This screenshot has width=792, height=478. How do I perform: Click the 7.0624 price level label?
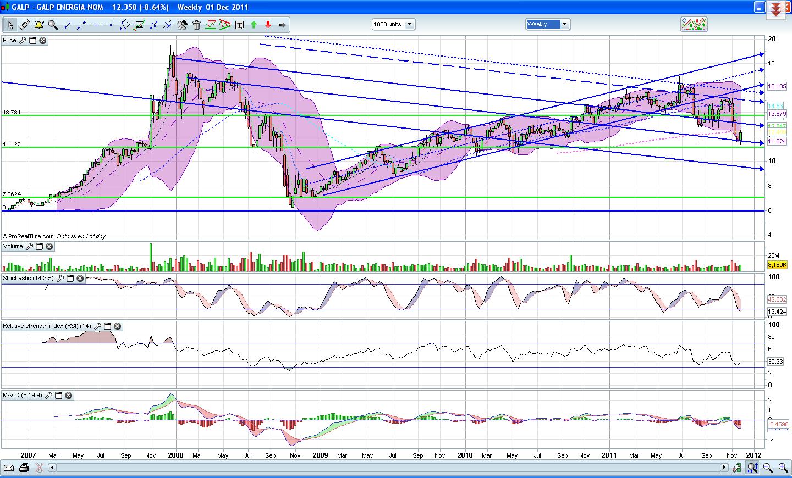pyautogui.click(x=12, y=194)
